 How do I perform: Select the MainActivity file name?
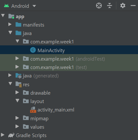[51, 51]
